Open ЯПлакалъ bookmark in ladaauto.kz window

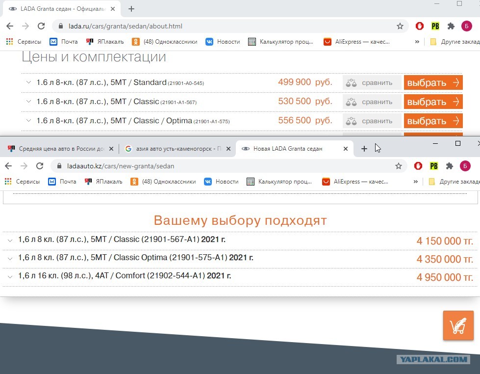103,182
